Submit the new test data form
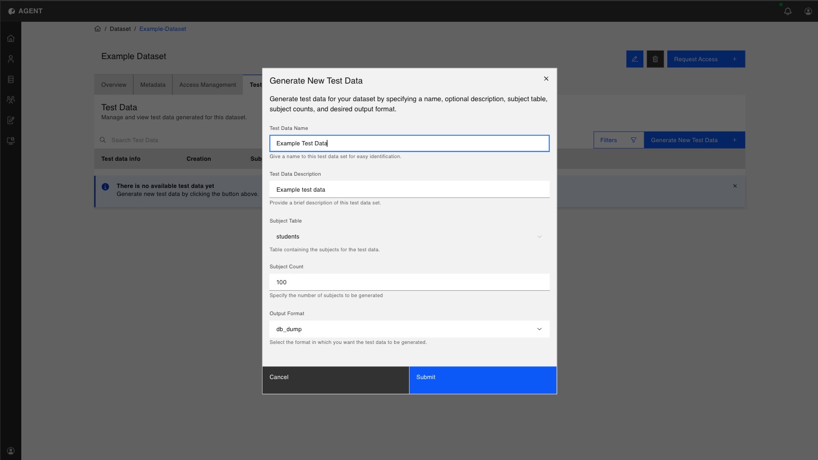818x460 pixels. pos(482,380)
